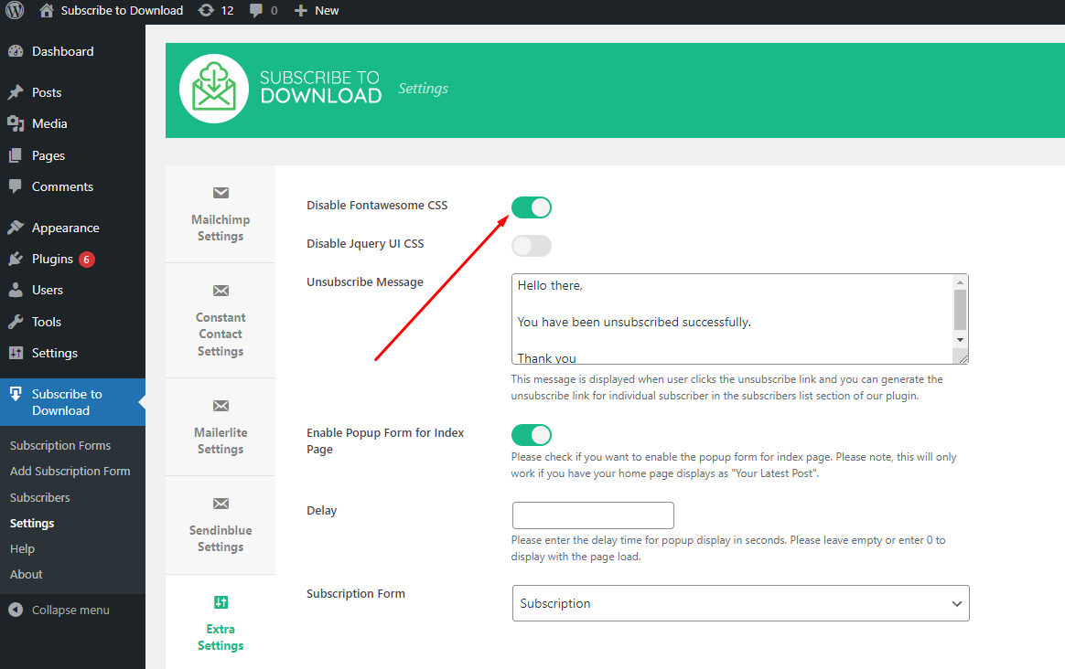The width and height of the screenshot is (1065, 669).
Task: Click the Media library icon
Action: 16,123
